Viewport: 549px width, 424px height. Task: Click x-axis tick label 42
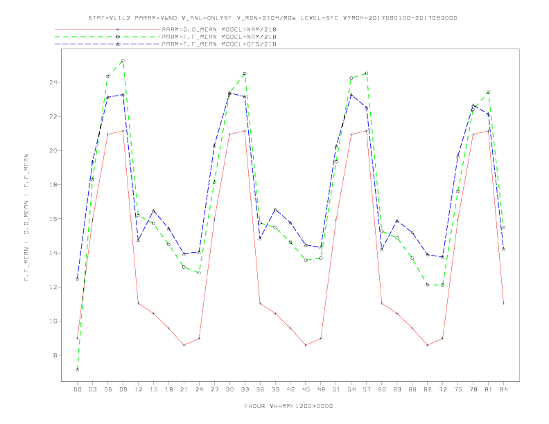coord(290,389)
